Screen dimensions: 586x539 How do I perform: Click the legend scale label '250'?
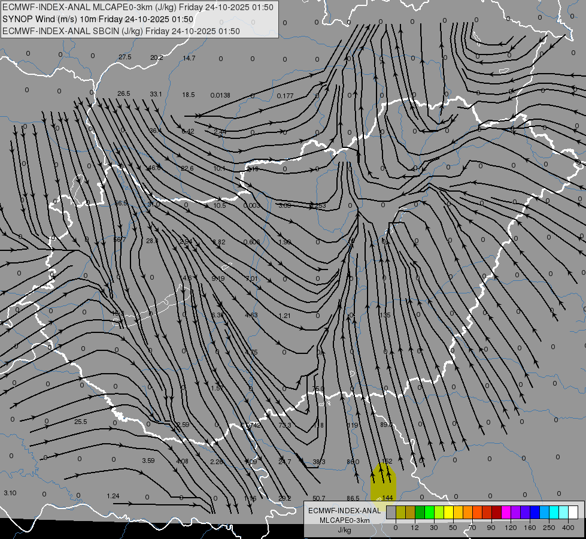[x=549, y=528]
